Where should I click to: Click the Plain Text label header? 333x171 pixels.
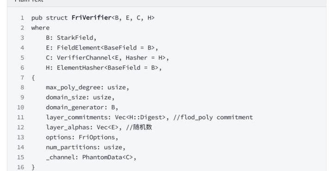coord(29,1)
